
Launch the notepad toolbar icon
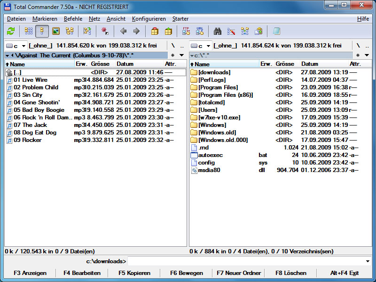276,31
